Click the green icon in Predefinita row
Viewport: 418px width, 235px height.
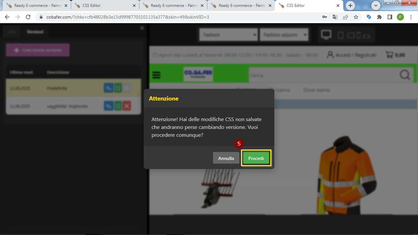pos(118,88)
